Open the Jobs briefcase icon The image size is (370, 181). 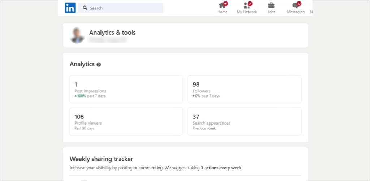[x=271, y=5]
